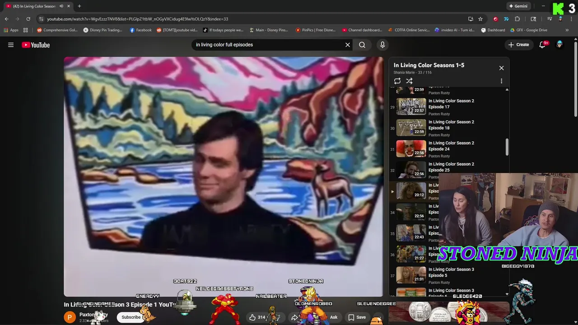Start voice search with the microphone icon
This screenshot has height=325, width=578.
382,45
